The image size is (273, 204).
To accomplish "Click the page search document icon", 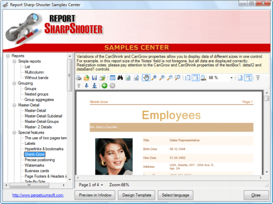I will [136, 78].
